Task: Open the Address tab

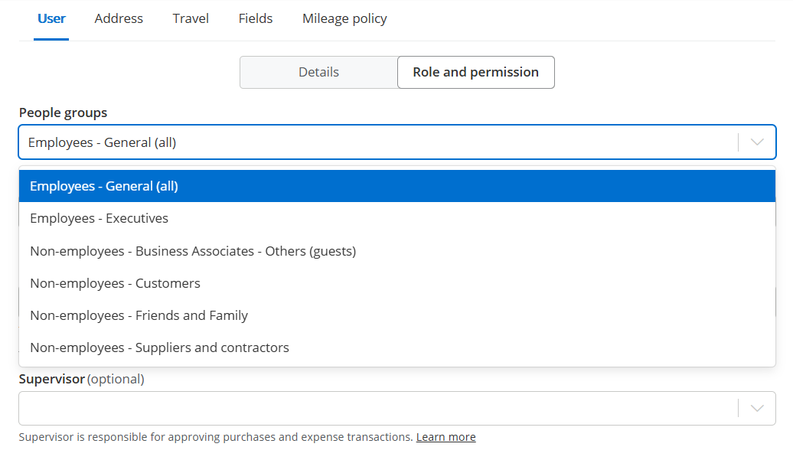Action: coord(119,18)
